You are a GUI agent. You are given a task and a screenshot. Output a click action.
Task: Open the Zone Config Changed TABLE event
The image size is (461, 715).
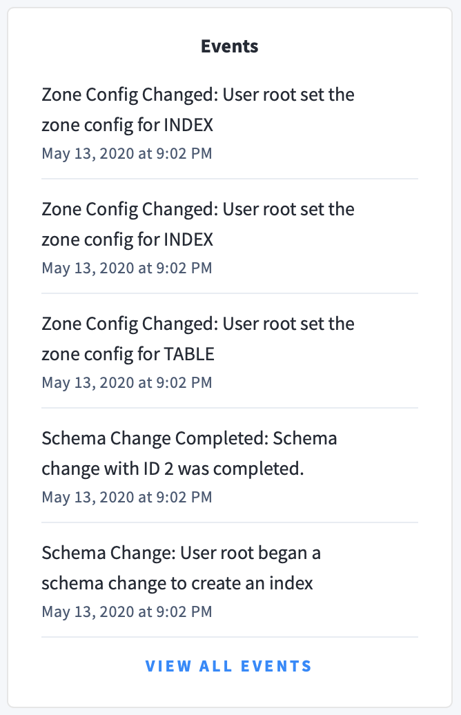198,338
